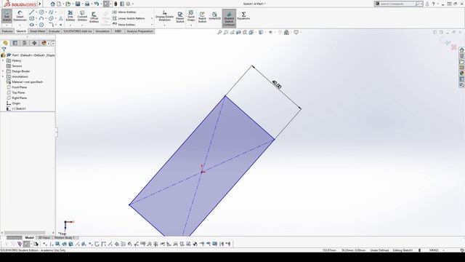Viewport: 465px width, 262px height.
Task: Click the Exit Sketch button
Action: point(7,16)
